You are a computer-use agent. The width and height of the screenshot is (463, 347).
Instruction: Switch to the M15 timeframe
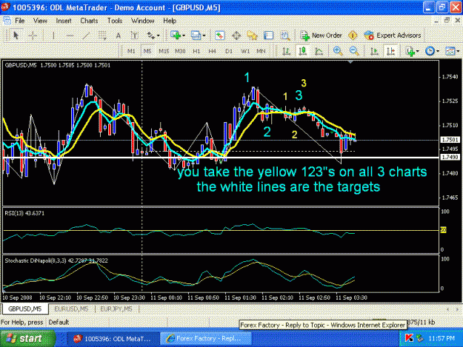tap(164, 51)
